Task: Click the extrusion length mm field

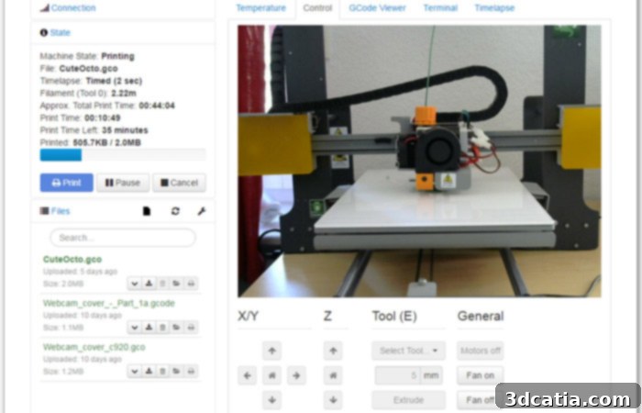Action: point(397,375)
